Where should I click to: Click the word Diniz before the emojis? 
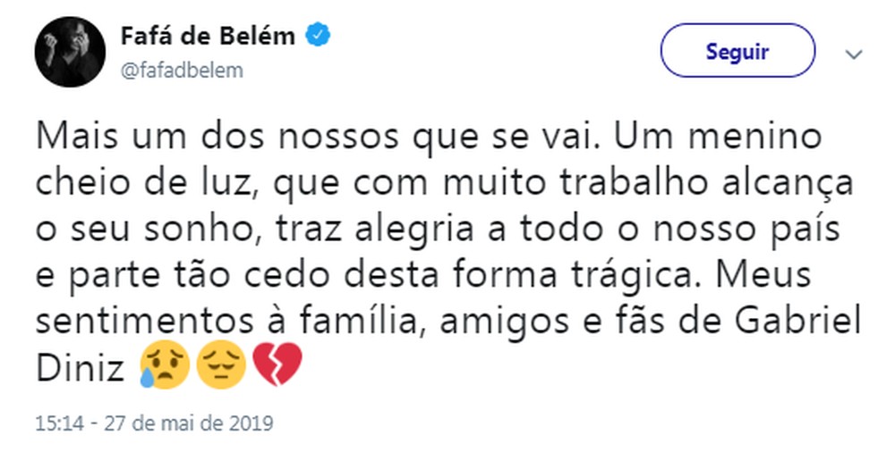tap(79, 366)
